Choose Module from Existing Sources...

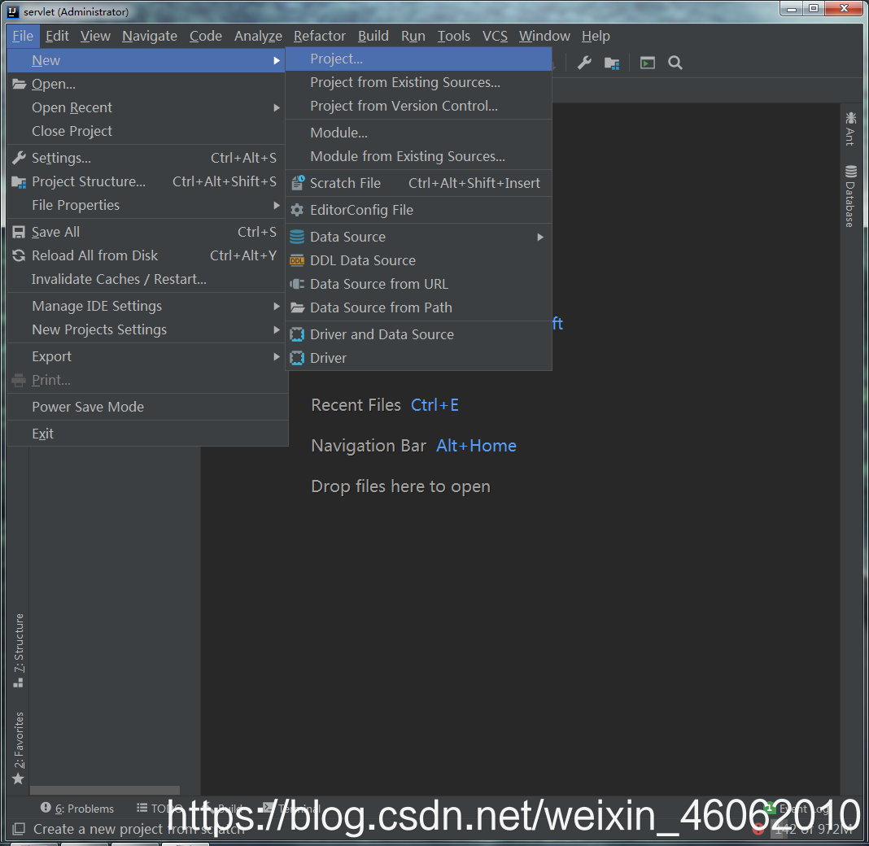418,156
